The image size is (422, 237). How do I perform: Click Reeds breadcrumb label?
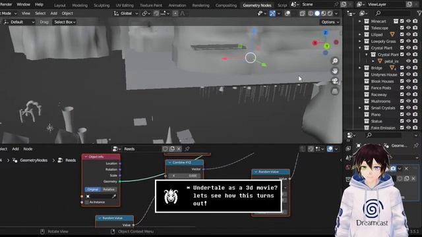tap(71, 160)
